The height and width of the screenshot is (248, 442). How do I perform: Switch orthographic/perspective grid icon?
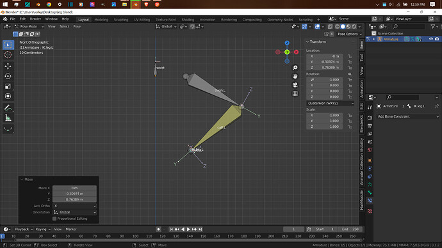click(295, 93)
